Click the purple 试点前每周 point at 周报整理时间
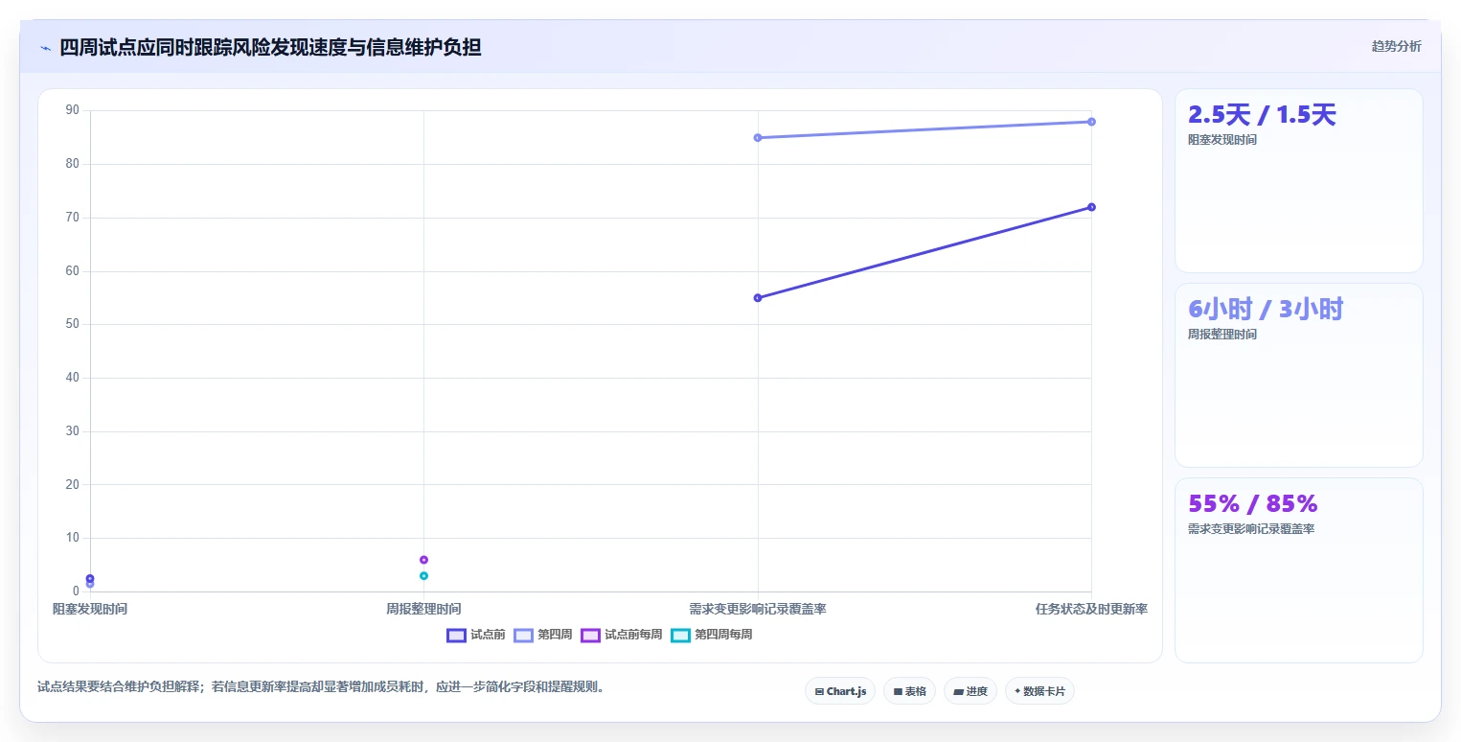The width and height of the screenshot is (1461, 742). [x=423, y=560]
